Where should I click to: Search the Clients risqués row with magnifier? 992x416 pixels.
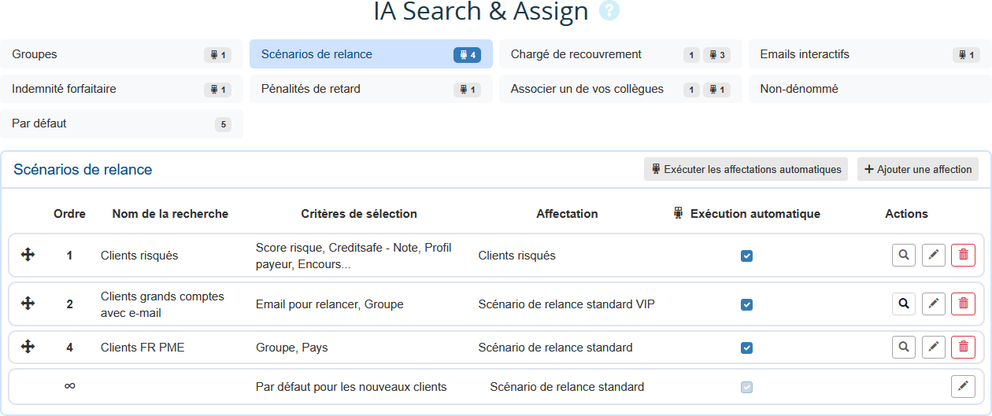904,255
